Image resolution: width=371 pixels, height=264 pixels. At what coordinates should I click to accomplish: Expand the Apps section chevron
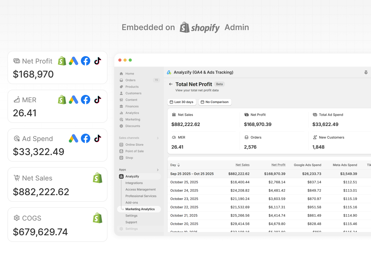coord(158,169)
